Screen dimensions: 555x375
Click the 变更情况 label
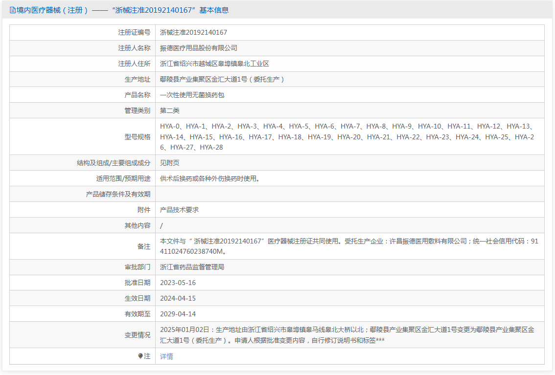pyautogui.click(x=138, y=335)
